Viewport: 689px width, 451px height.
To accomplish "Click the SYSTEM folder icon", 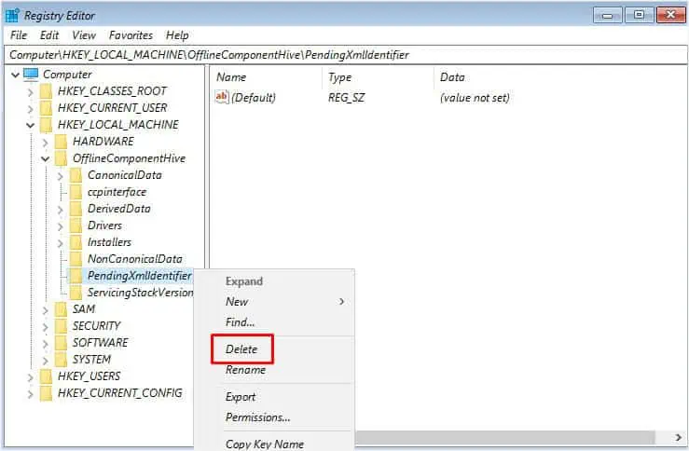I will pos(61,360).
